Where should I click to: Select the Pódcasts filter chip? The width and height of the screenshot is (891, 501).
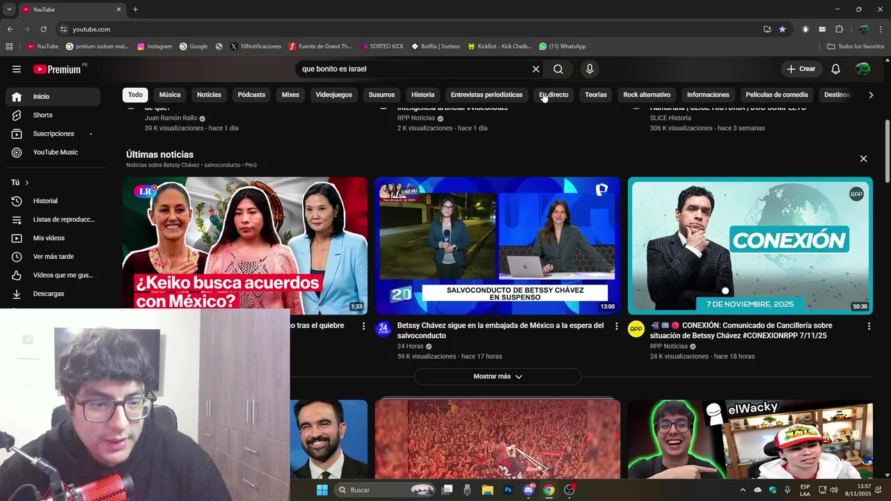coord(251,95)
